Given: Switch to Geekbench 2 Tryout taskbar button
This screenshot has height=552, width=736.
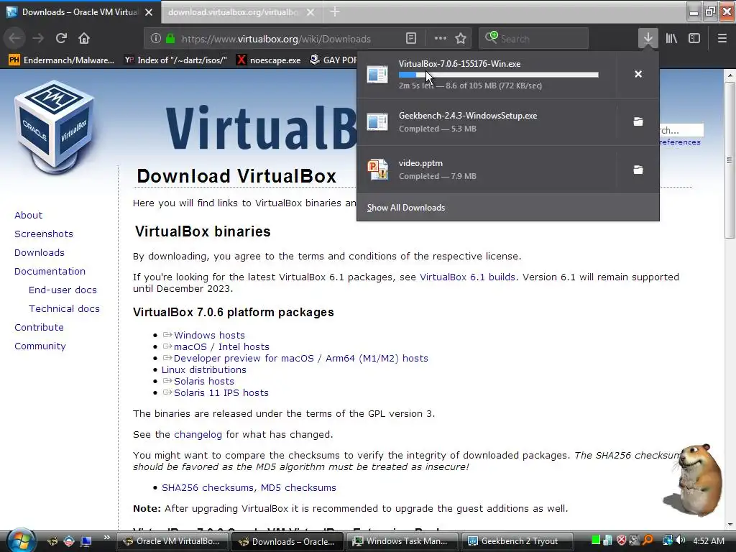Looking at the screenshot, I should pos(517,541).
